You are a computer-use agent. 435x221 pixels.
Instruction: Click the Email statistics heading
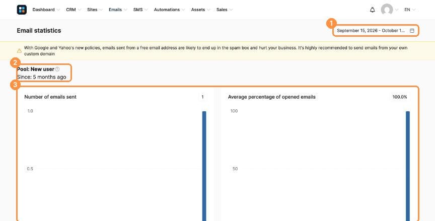(x=39, y=31)
